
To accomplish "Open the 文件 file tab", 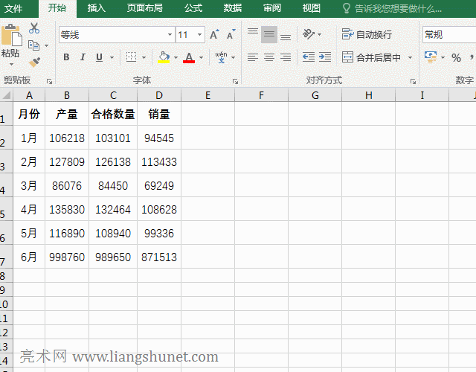I will 13,8.
